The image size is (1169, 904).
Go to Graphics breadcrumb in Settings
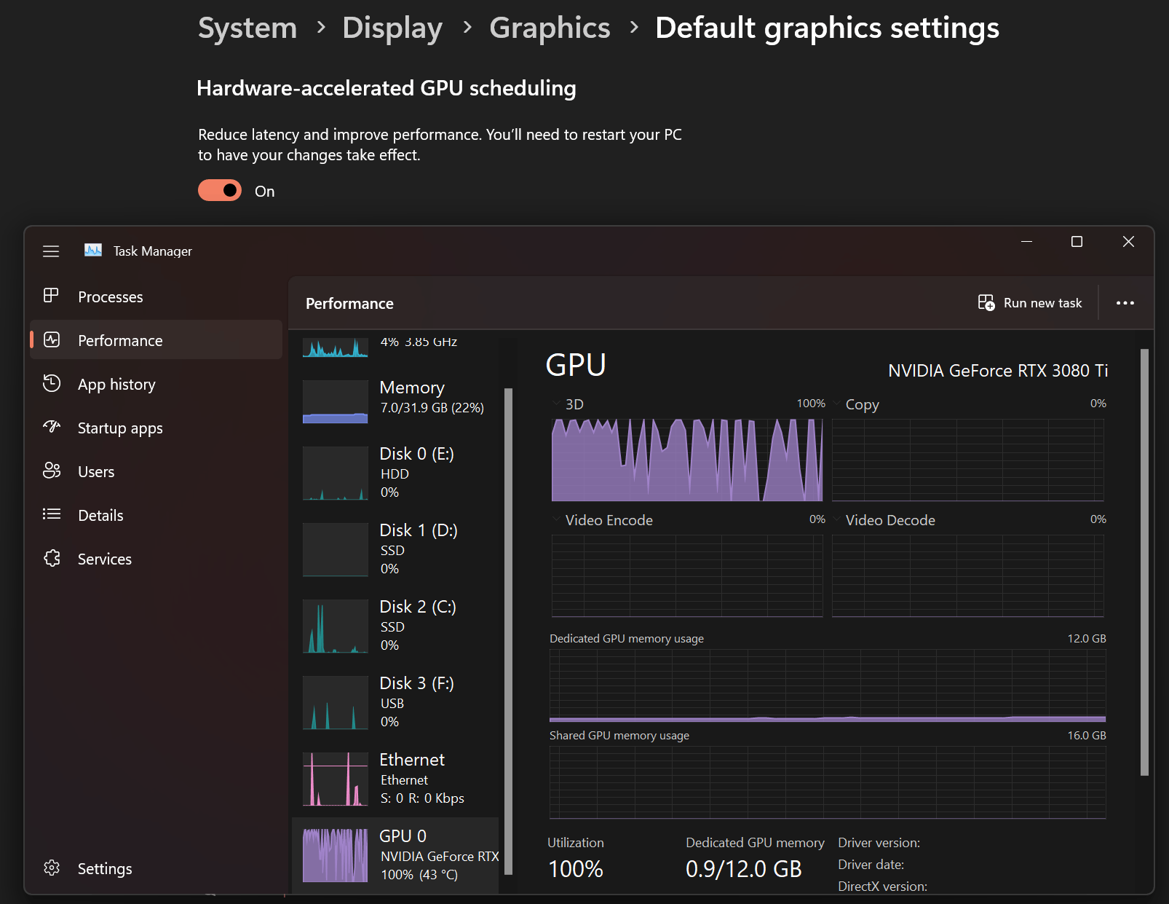click(x=550, y=28)
